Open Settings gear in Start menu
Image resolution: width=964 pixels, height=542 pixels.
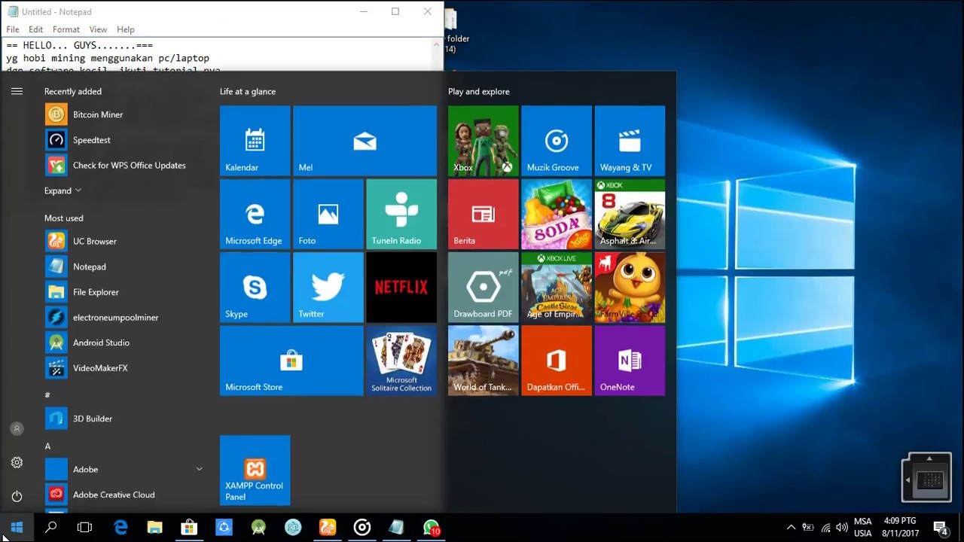tap(17, 462)
